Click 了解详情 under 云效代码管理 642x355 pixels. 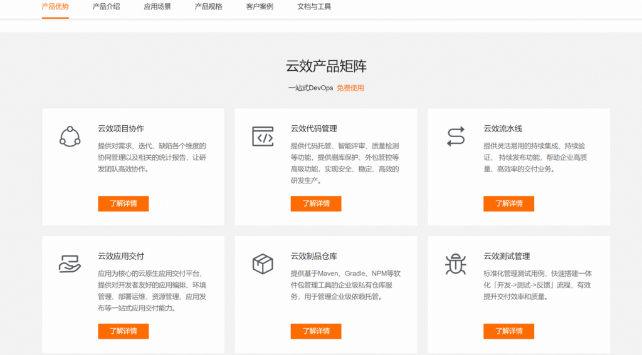coord(316,203)
